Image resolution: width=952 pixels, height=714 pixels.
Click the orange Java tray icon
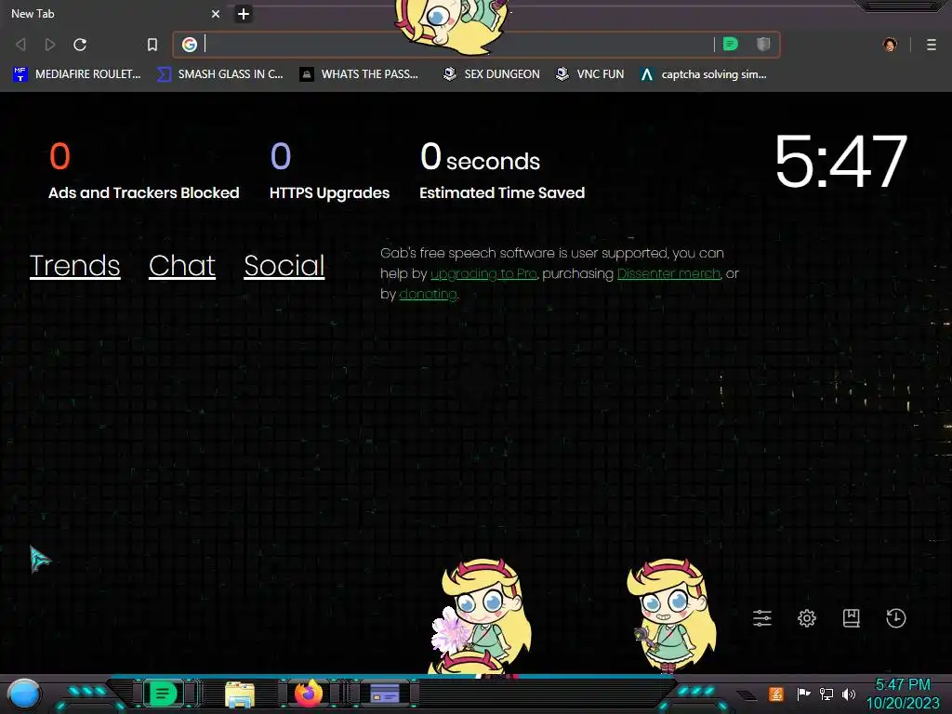pyautogui.click(x=775, y=694)
